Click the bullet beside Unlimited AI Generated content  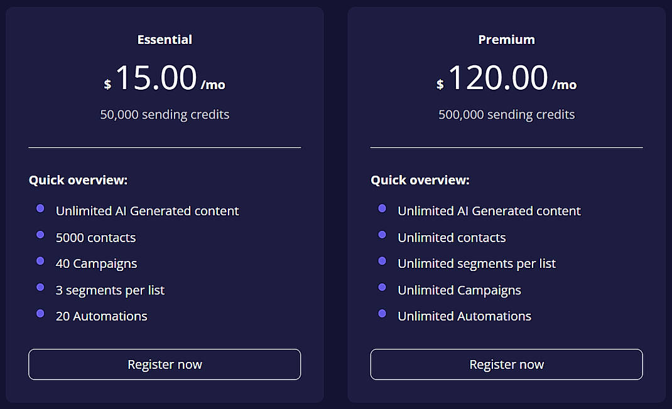(40, 208)
